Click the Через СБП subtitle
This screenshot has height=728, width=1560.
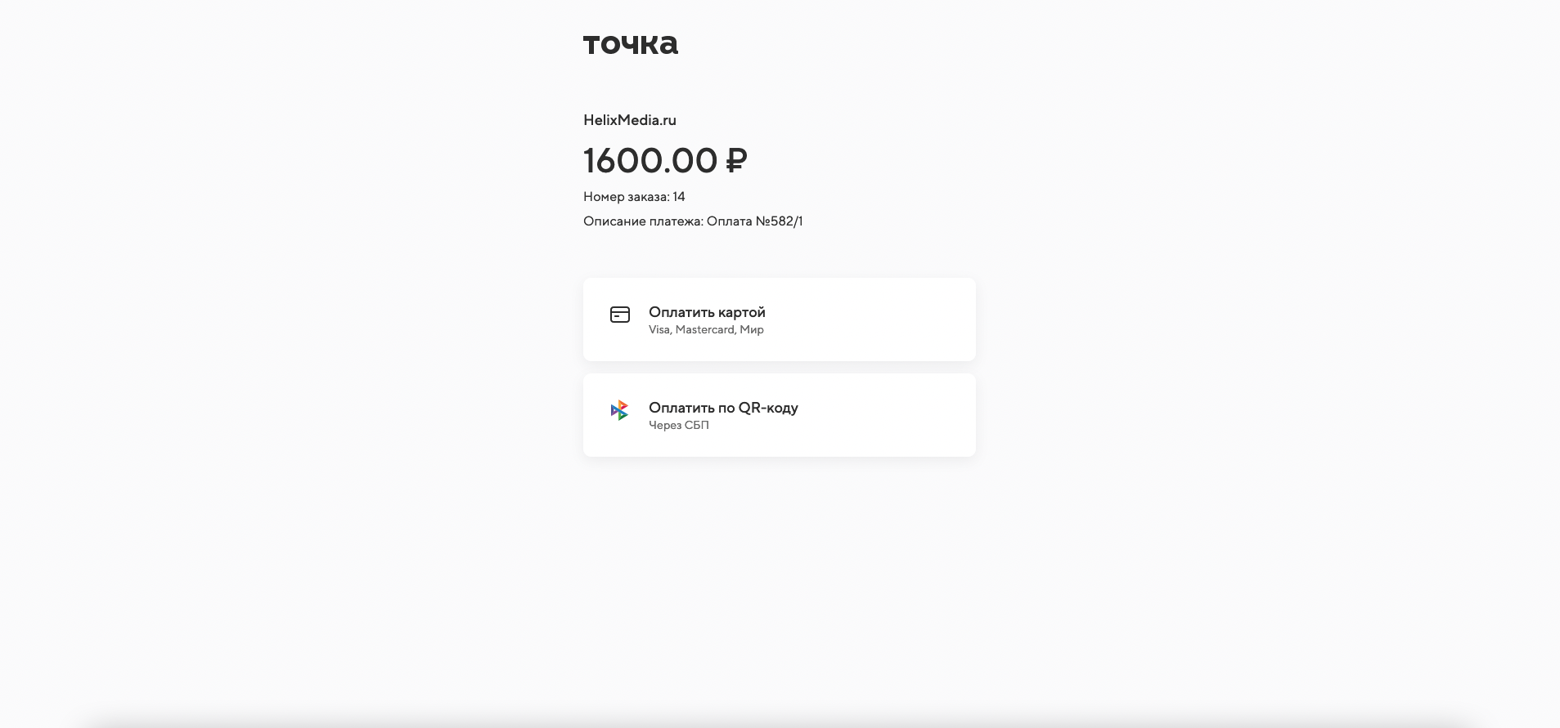(x=679, y=426)
